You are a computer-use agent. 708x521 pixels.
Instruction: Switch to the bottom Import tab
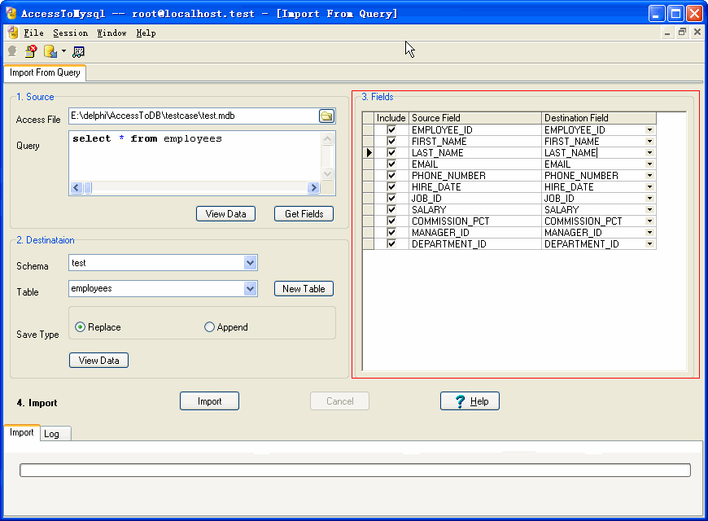pyautogui.click(x=22, y=432)
